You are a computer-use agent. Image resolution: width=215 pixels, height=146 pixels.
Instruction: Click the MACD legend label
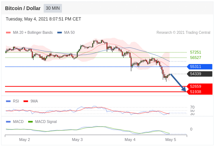point(18,122)
